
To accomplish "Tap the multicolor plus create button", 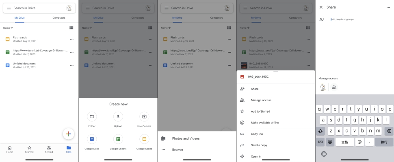I will pos(69,134).
